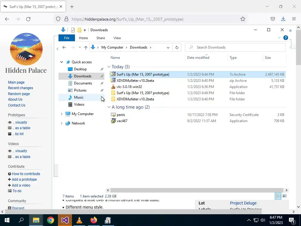The width and height of the screenshot is (301, 226).
Task: Open Explorer Help via the question mark icon
Action: click(x=285, y=38)
